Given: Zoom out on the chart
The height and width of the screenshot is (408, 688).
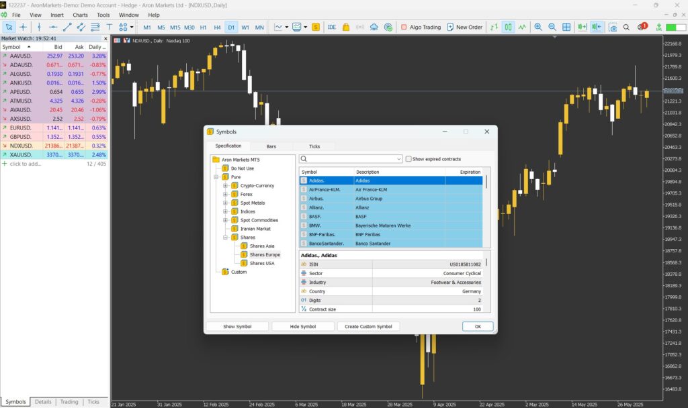Looking at the screenshot, I should (552, 27).
